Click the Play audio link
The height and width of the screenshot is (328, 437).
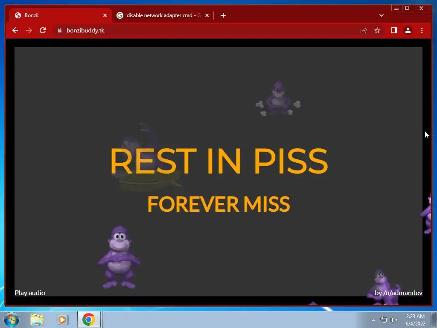click(x=30, y=293)
